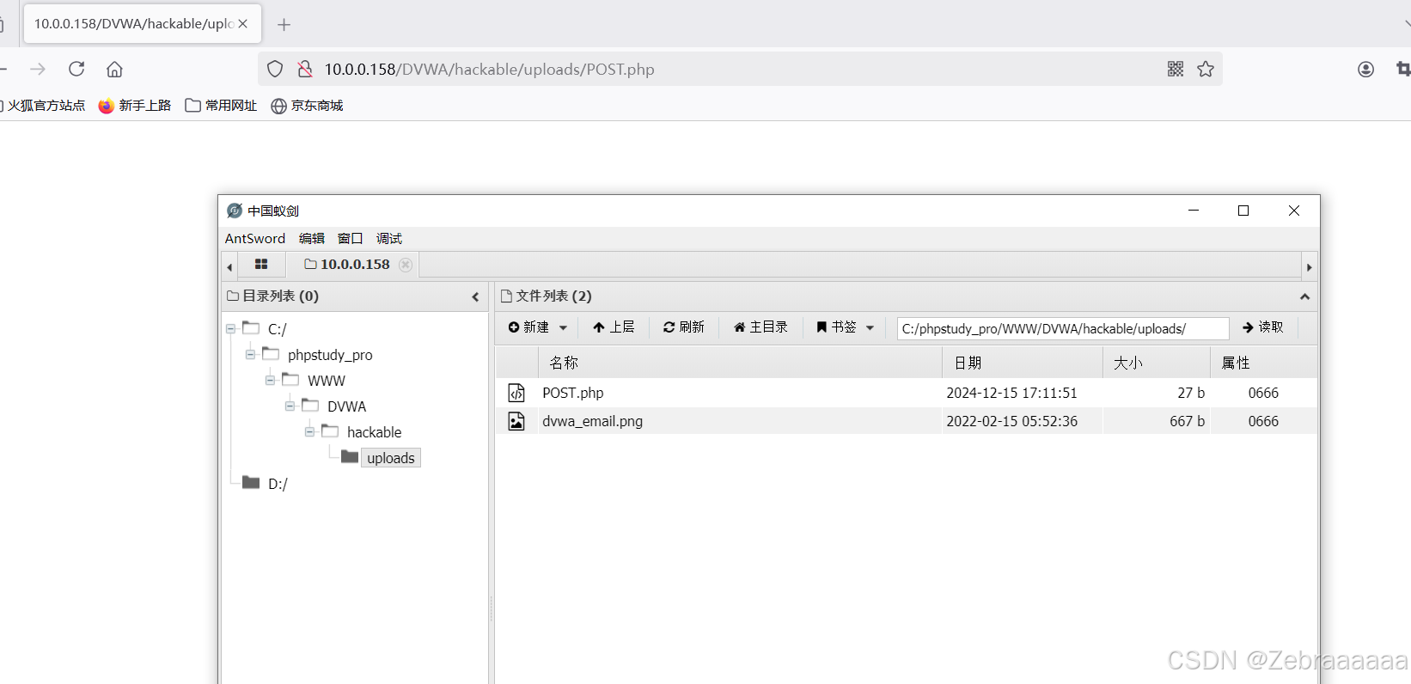Click the 0666 attribute of POST.php

point(1263,393)
